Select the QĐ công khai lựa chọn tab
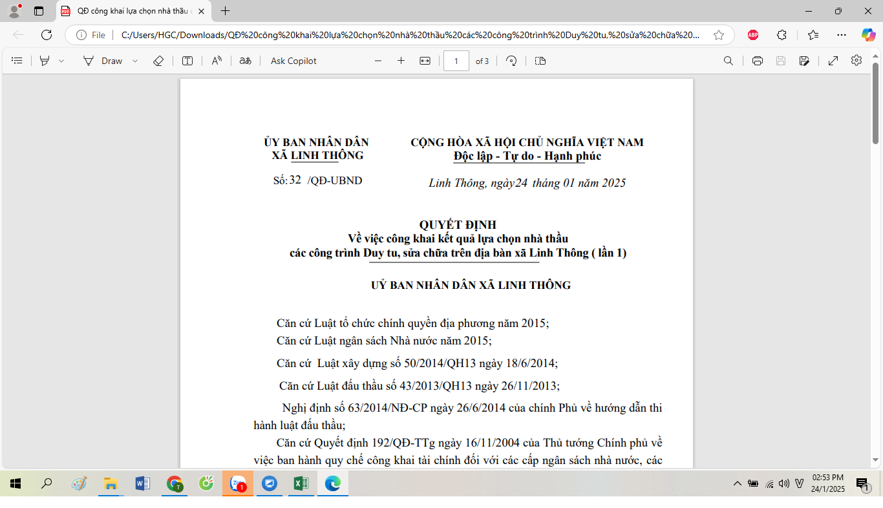883x508 pixels. (133, 11)
